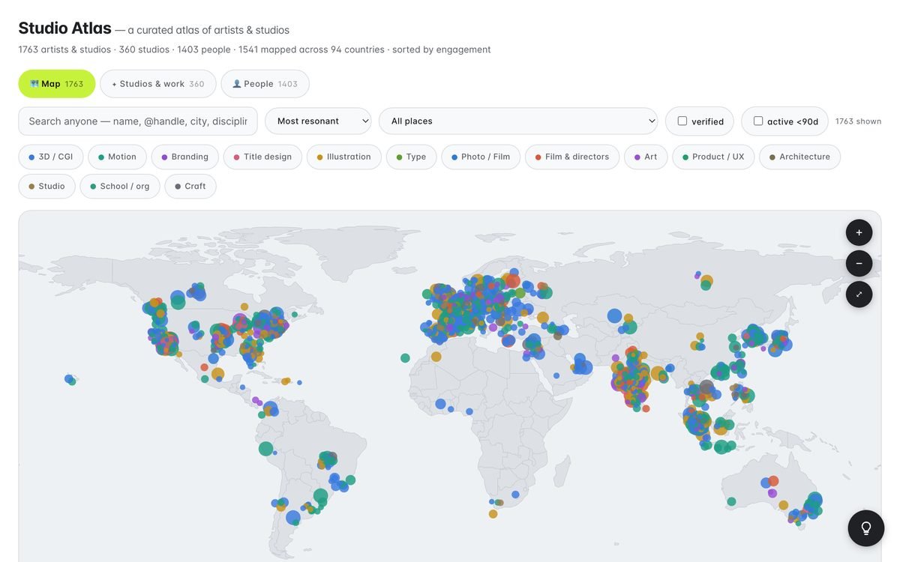Open the People tab
900x562 pixels.
click(265, 84)
